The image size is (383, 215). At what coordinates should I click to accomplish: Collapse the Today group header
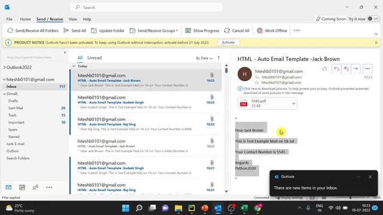(74, 66)
